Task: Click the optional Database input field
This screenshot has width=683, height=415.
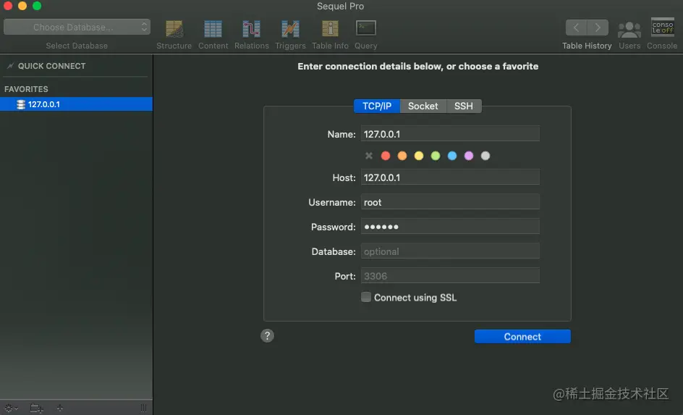Action: (450, 251)
